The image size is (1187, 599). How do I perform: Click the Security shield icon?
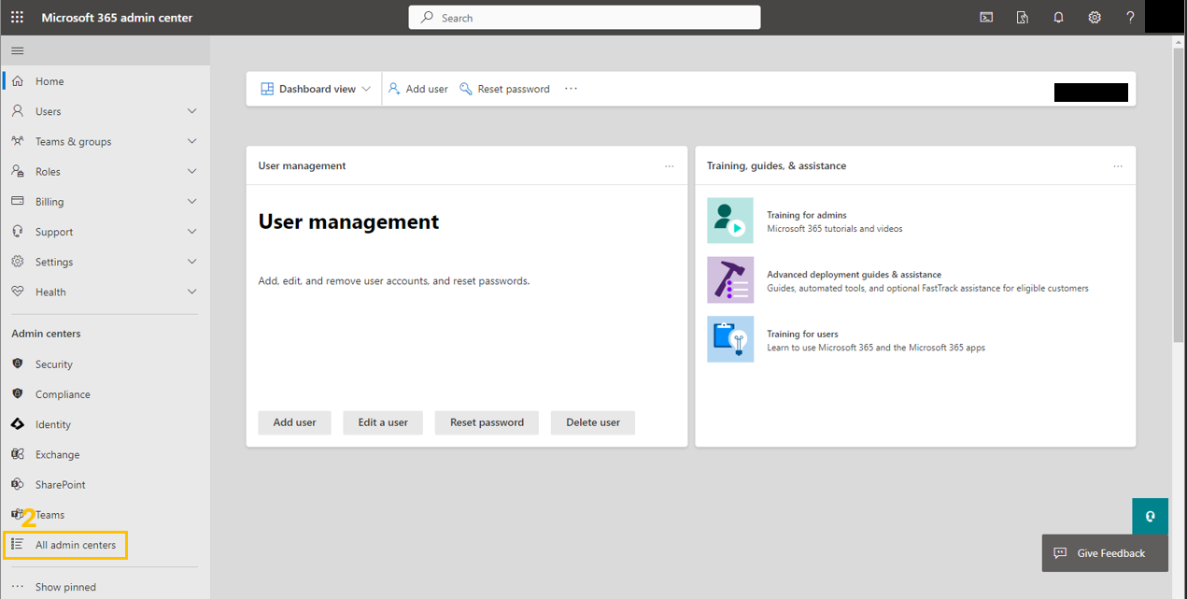pyautogui.click(x=18, y=364)
